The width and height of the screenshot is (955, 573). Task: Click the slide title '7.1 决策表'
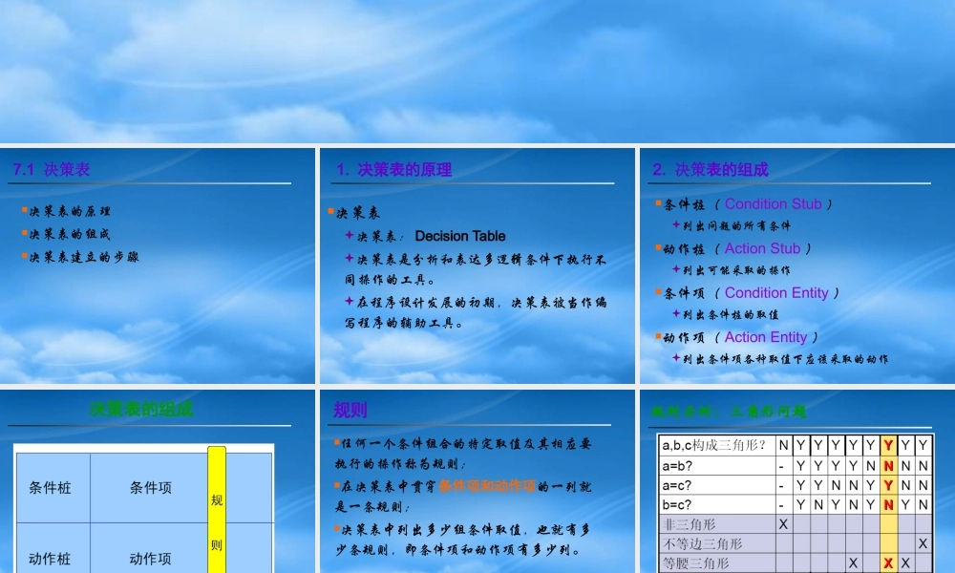coord(52,169)
